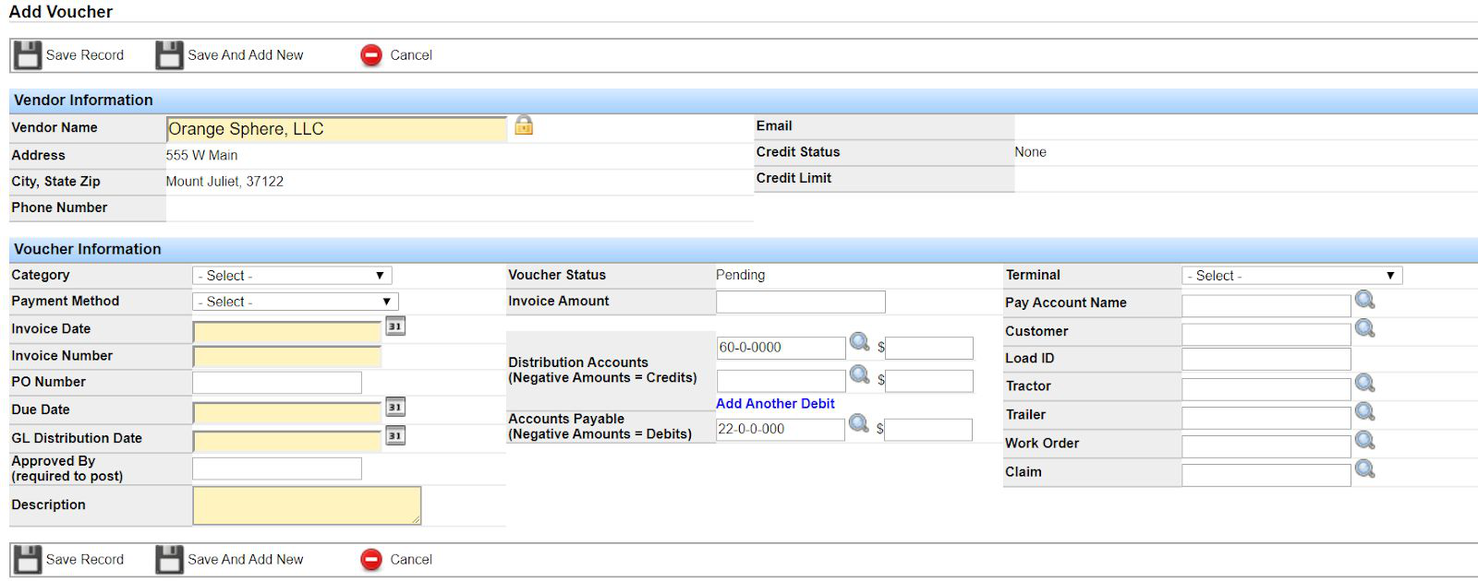This screenshot has width=1478, height=581.
Task: Open the Due Date calendar picker
Action: (395, 407)
